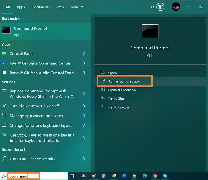Open Intel Graphics Command Center result
This screenshot has width=208, height=180.
40,63
